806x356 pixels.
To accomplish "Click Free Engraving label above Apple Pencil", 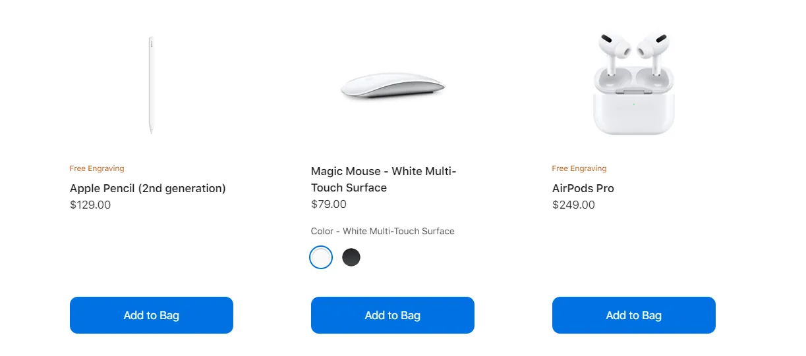I will pos(97,168).
